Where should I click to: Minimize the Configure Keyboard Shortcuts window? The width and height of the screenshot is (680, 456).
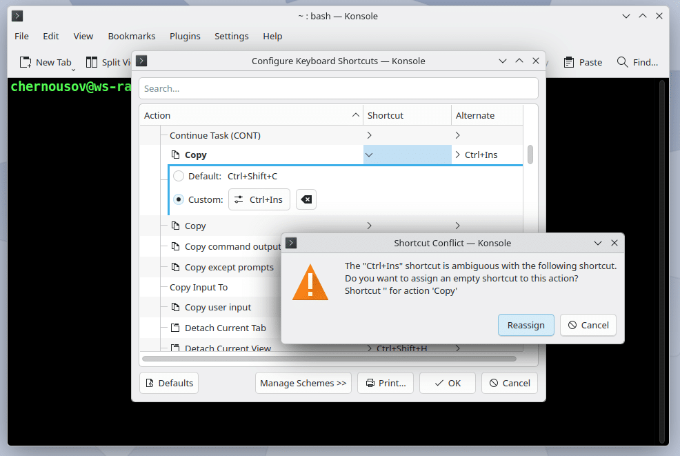[503, 61]
